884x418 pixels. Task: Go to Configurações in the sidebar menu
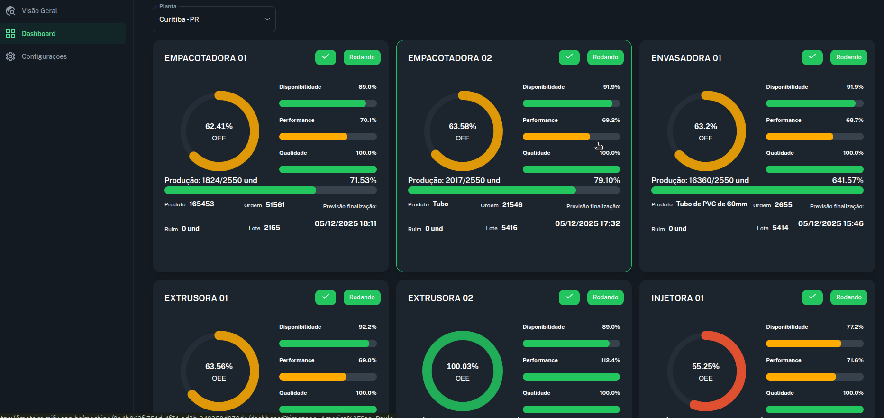point(44,56)
